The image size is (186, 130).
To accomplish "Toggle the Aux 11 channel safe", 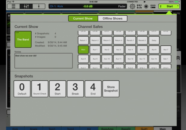I will pos(119,59).
